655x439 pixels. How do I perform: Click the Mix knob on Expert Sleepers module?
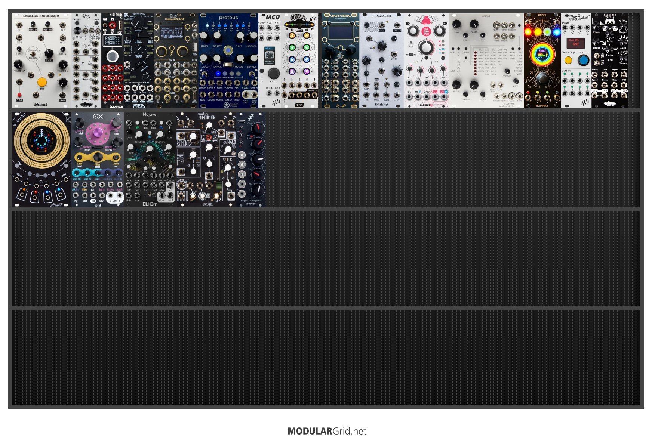pyautogui.click(x=258, y=190)
